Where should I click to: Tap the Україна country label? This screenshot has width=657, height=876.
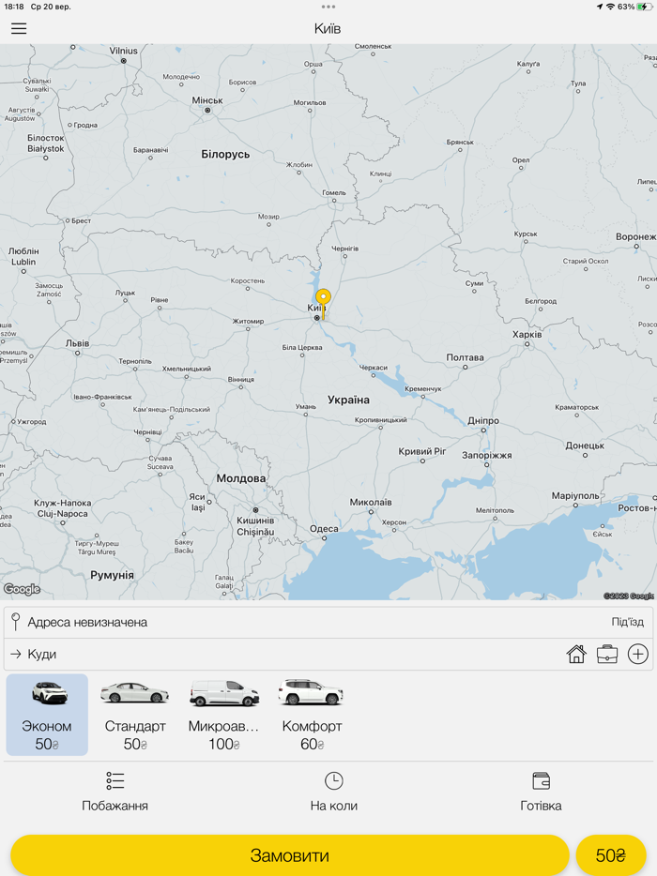coord(348,400)
